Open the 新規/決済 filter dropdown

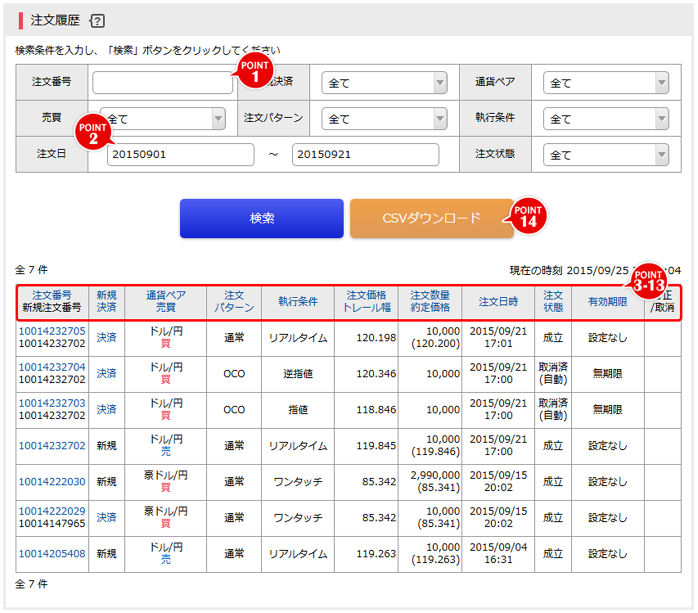[384, 83]
